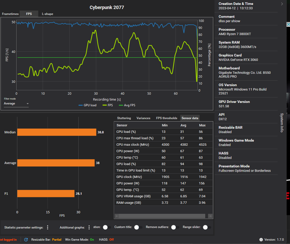
Task: Toggle the partially hidden switch left of Custom title
Action: tap(107, 227)
